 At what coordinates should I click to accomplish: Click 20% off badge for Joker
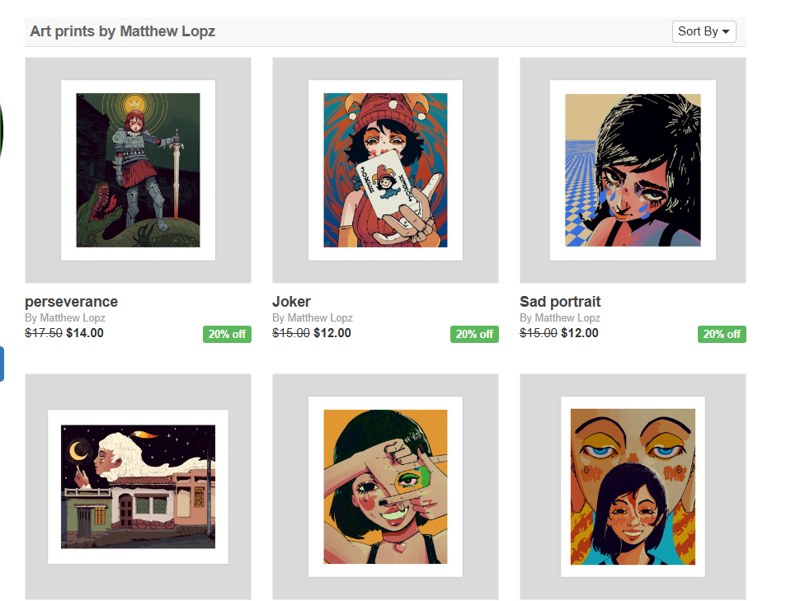pyautogui.click(x=474, y=334)
